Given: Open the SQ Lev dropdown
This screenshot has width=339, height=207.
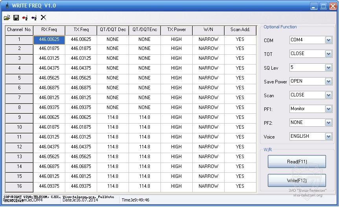Looking at the screenshot, I should [x=328, y=68].
